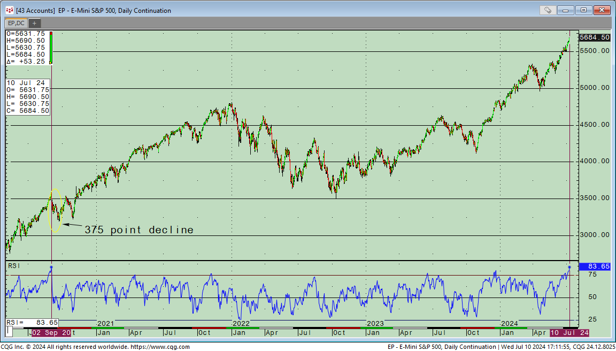The height and width of the screenshot is (351, 616).
Task: Click the 2023 year label on time axis
Action: click(x=375, y=324)
